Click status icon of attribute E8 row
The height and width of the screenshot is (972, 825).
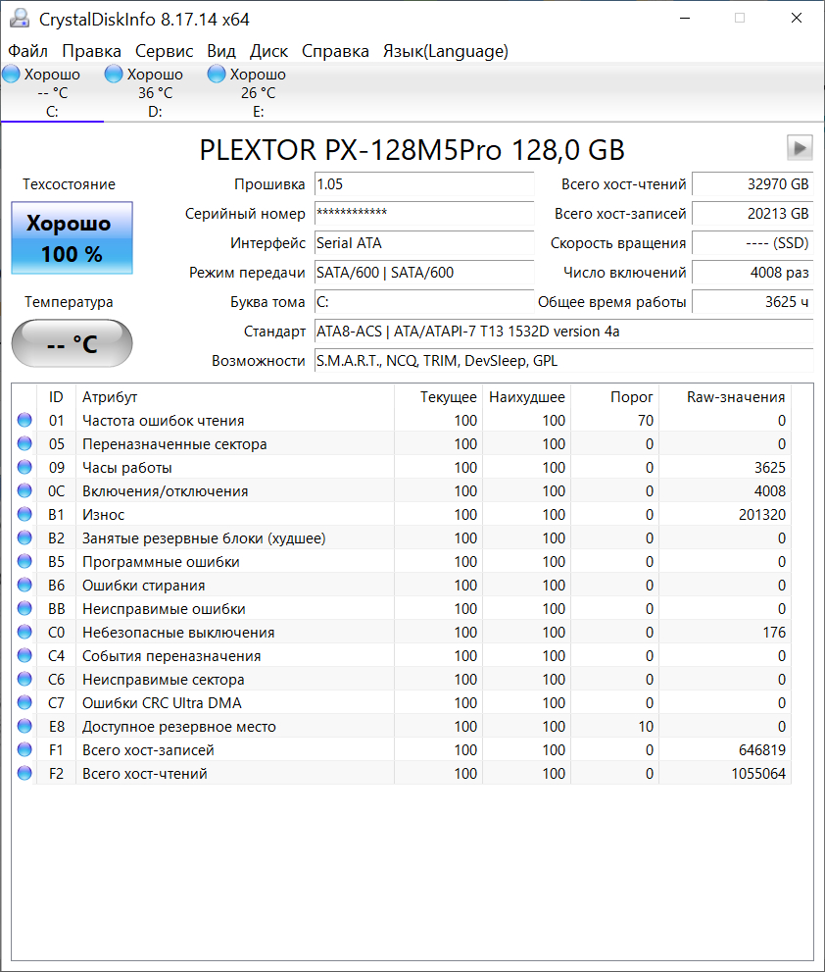[24, 726]
